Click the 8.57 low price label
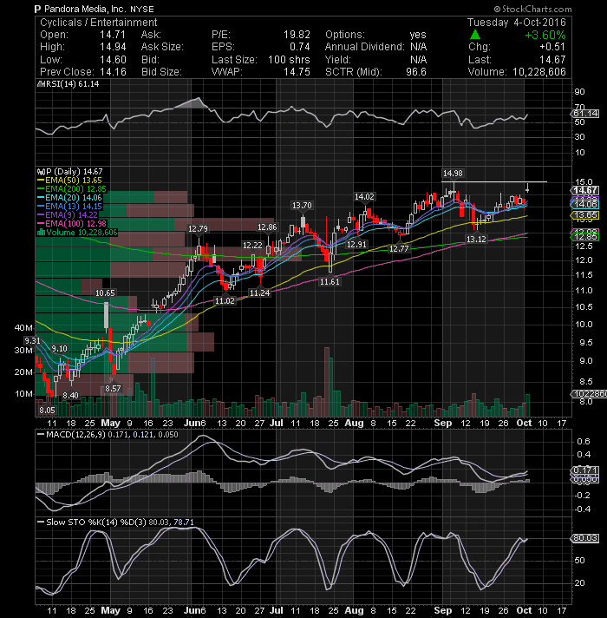 point(113,388)
